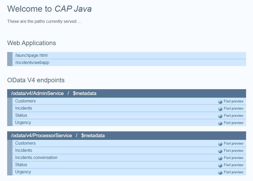Open Status entity under ProcessorService
253x181 pixels.
(21, 165)
